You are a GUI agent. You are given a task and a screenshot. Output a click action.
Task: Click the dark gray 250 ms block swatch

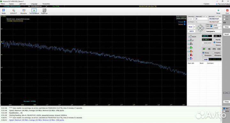click(x=191, y=44)
